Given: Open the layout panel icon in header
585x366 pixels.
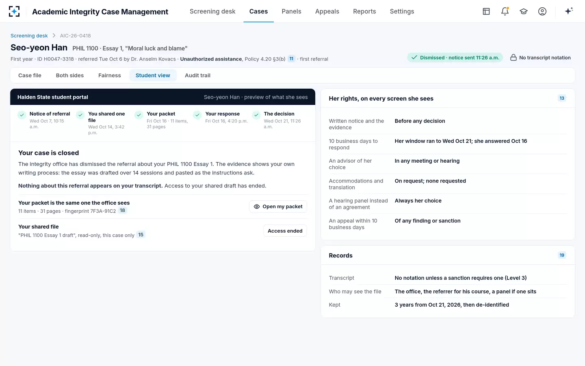Looking at the screenshot, I should click(486, 11).
